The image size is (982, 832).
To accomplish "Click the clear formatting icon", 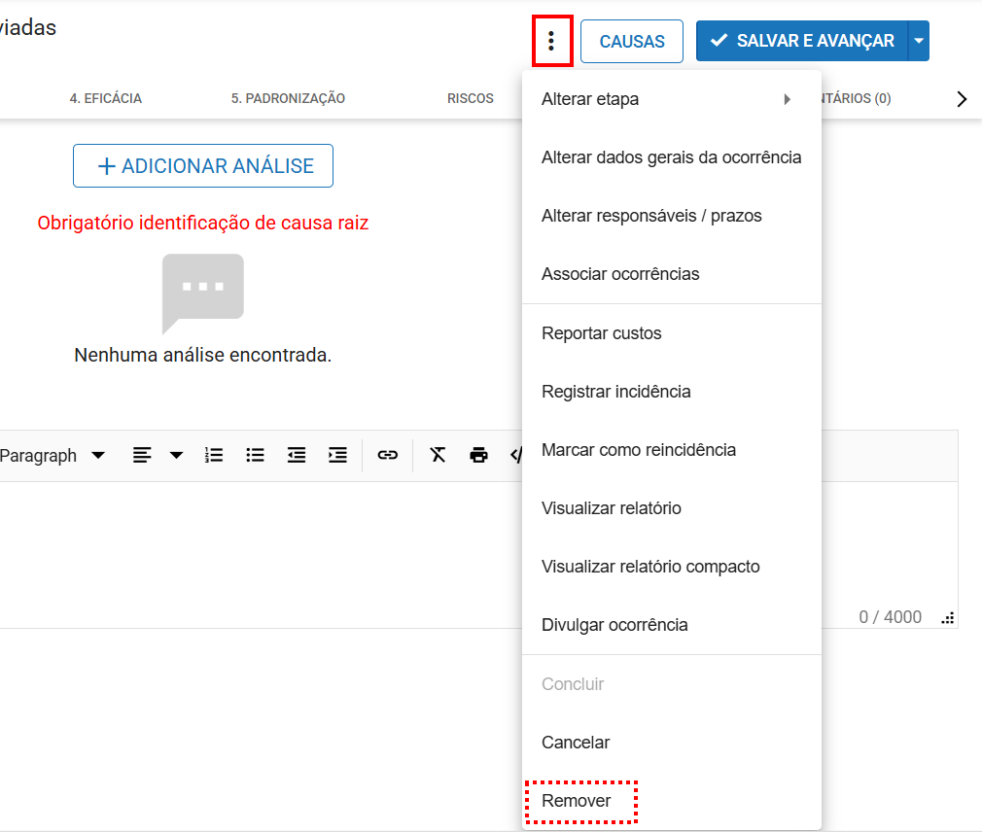I will pos(438,455).
